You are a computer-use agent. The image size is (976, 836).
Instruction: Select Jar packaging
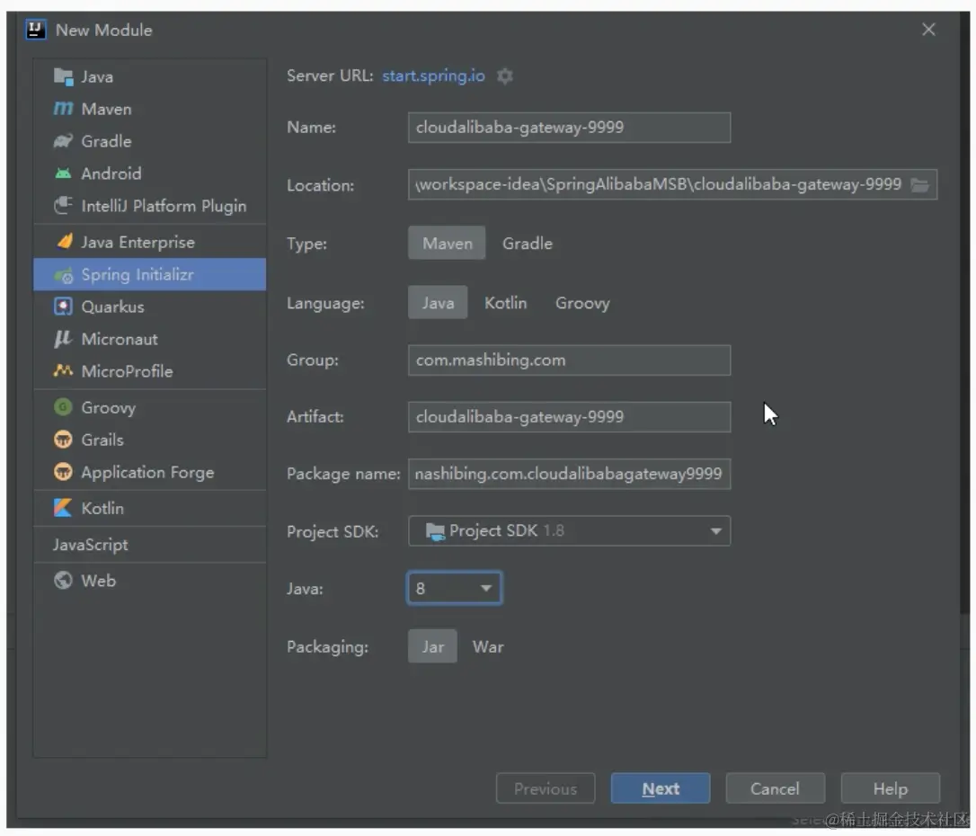432,646
